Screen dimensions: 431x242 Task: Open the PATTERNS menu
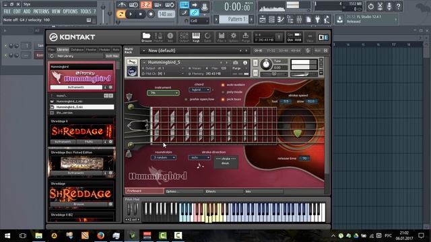[41, 11]
